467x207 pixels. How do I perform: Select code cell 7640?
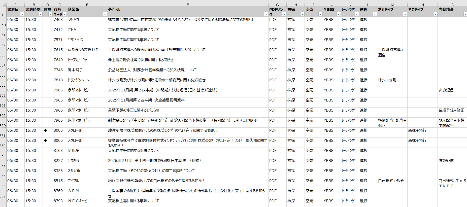coord(60,62)
